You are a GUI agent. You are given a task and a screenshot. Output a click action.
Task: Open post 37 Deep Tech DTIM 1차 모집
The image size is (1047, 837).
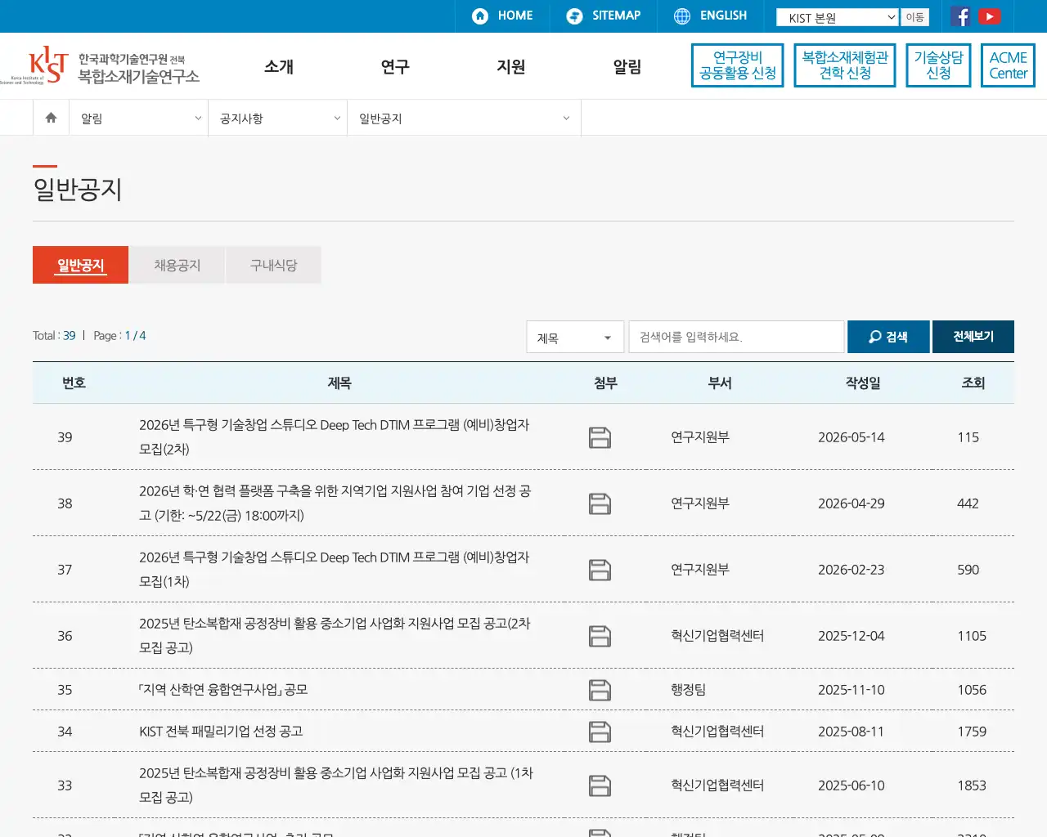coord(334,570)
